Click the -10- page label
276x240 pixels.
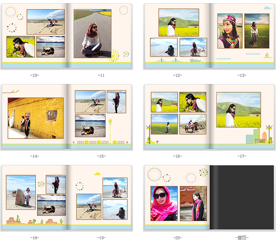35,75
